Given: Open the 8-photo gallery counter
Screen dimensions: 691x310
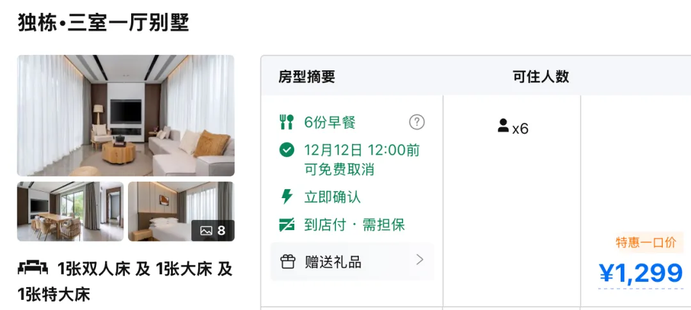Looking at the screenshot, I should coord(213,230).
